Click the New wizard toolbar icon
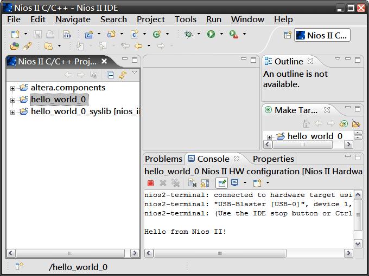Image resolution: width=369 pixels, height=276 pixels. click(x=15, y=34)
